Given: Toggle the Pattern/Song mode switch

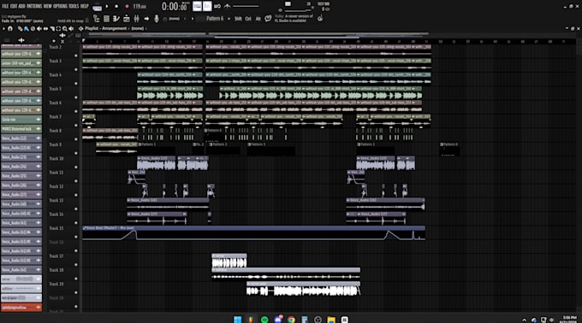Looking at the screenshot, I should [97, 7].
